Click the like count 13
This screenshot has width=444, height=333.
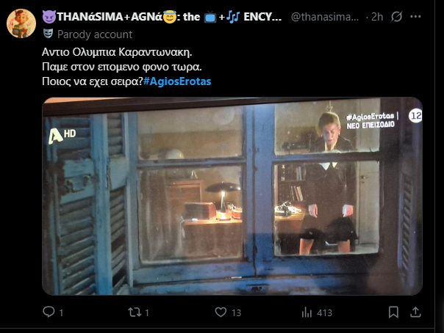tap(236, 312)
